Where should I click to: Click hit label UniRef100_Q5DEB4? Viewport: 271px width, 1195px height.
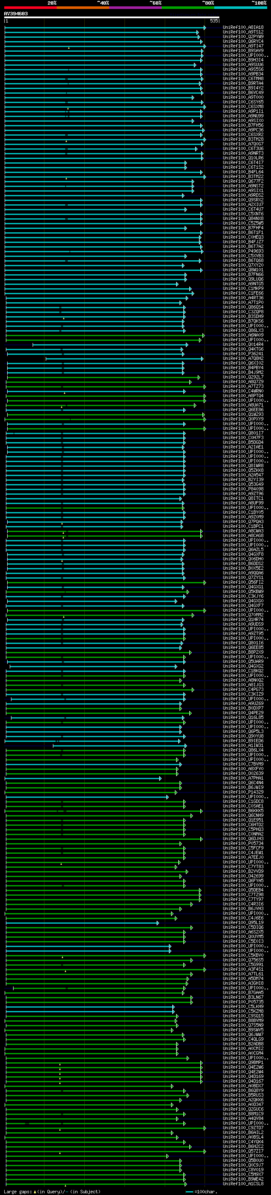click(x=243, y=890)
